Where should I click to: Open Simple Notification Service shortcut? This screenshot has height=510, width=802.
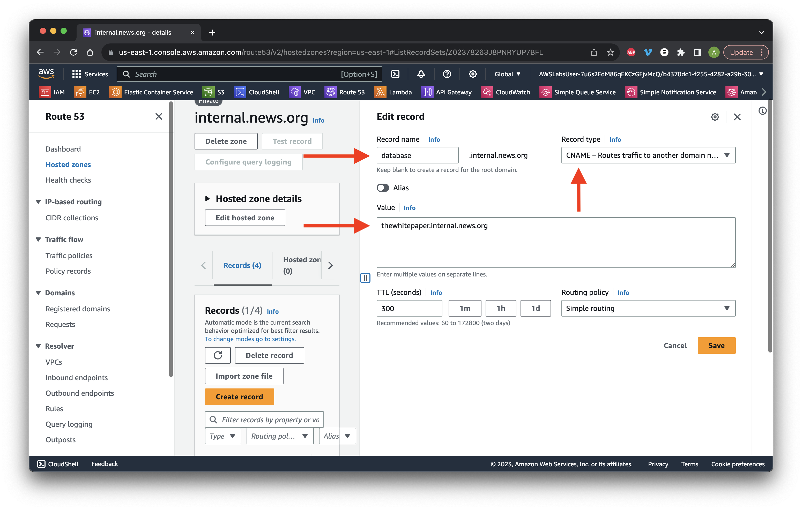point(671,92)
